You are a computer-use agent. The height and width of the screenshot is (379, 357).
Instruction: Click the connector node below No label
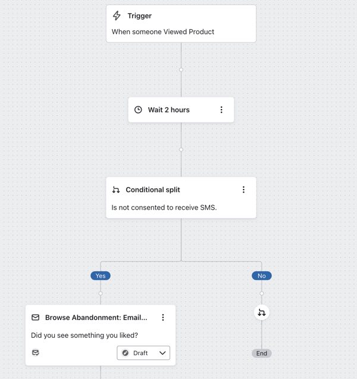point(261,293)
